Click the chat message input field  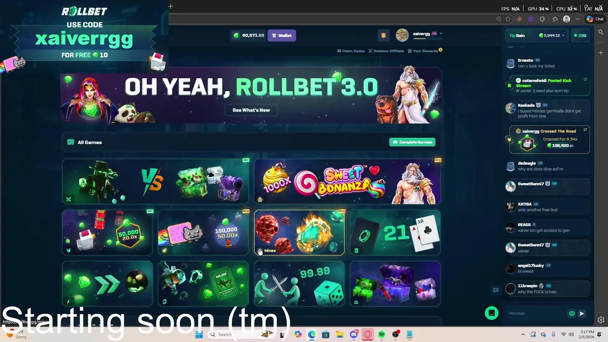coord(537,313)
